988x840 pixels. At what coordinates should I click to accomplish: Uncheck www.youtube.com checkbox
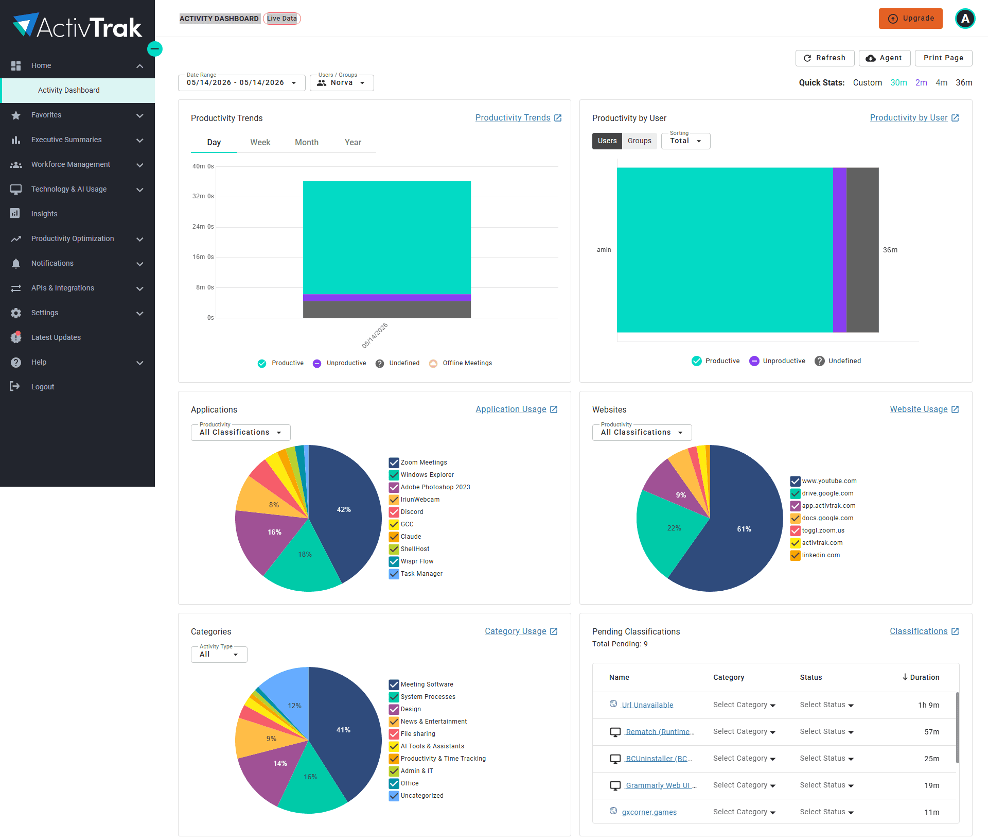coord(796,481)
